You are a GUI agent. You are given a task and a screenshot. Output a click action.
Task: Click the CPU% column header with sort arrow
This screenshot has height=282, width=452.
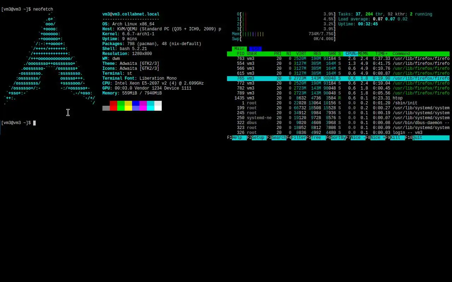click(351, 54)
